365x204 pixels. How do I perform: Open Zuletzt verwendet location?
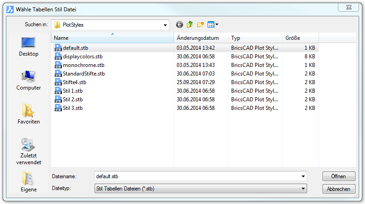pos(28,151)
